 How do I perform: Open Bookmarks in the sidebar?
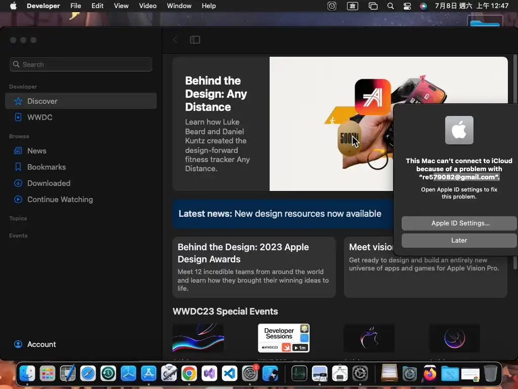pyautogui.click(x=81, y=167)
